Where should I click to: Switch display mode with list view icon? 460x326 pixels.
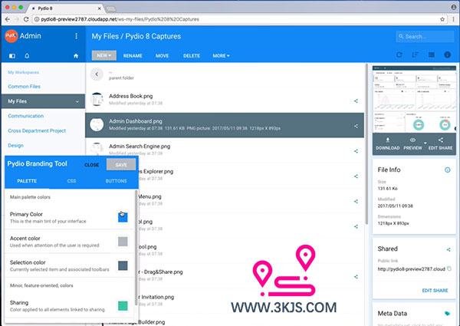[x=431, y=55]
